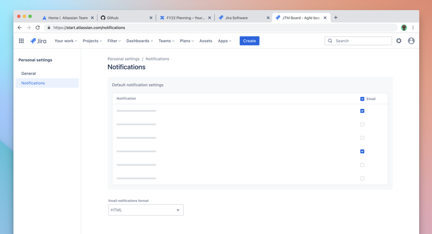Expand the Filter menu

(114, 41)
